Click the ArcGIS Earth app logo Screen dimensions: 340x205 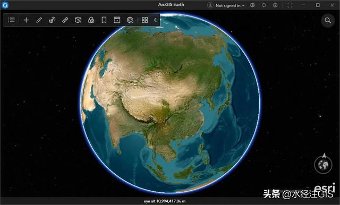pyautogui.click(x=5, y=5)
